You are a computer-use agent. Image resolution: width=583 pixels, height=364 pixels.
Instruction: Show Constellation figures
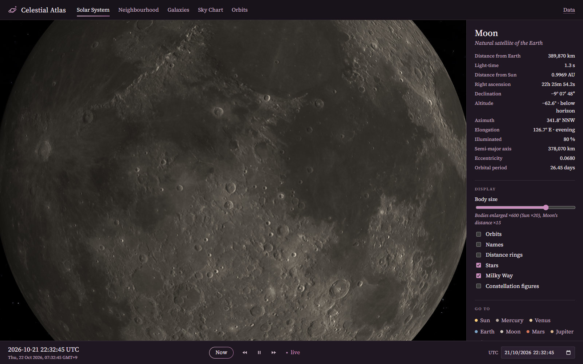pyautogui.click(x=479, y=286)
